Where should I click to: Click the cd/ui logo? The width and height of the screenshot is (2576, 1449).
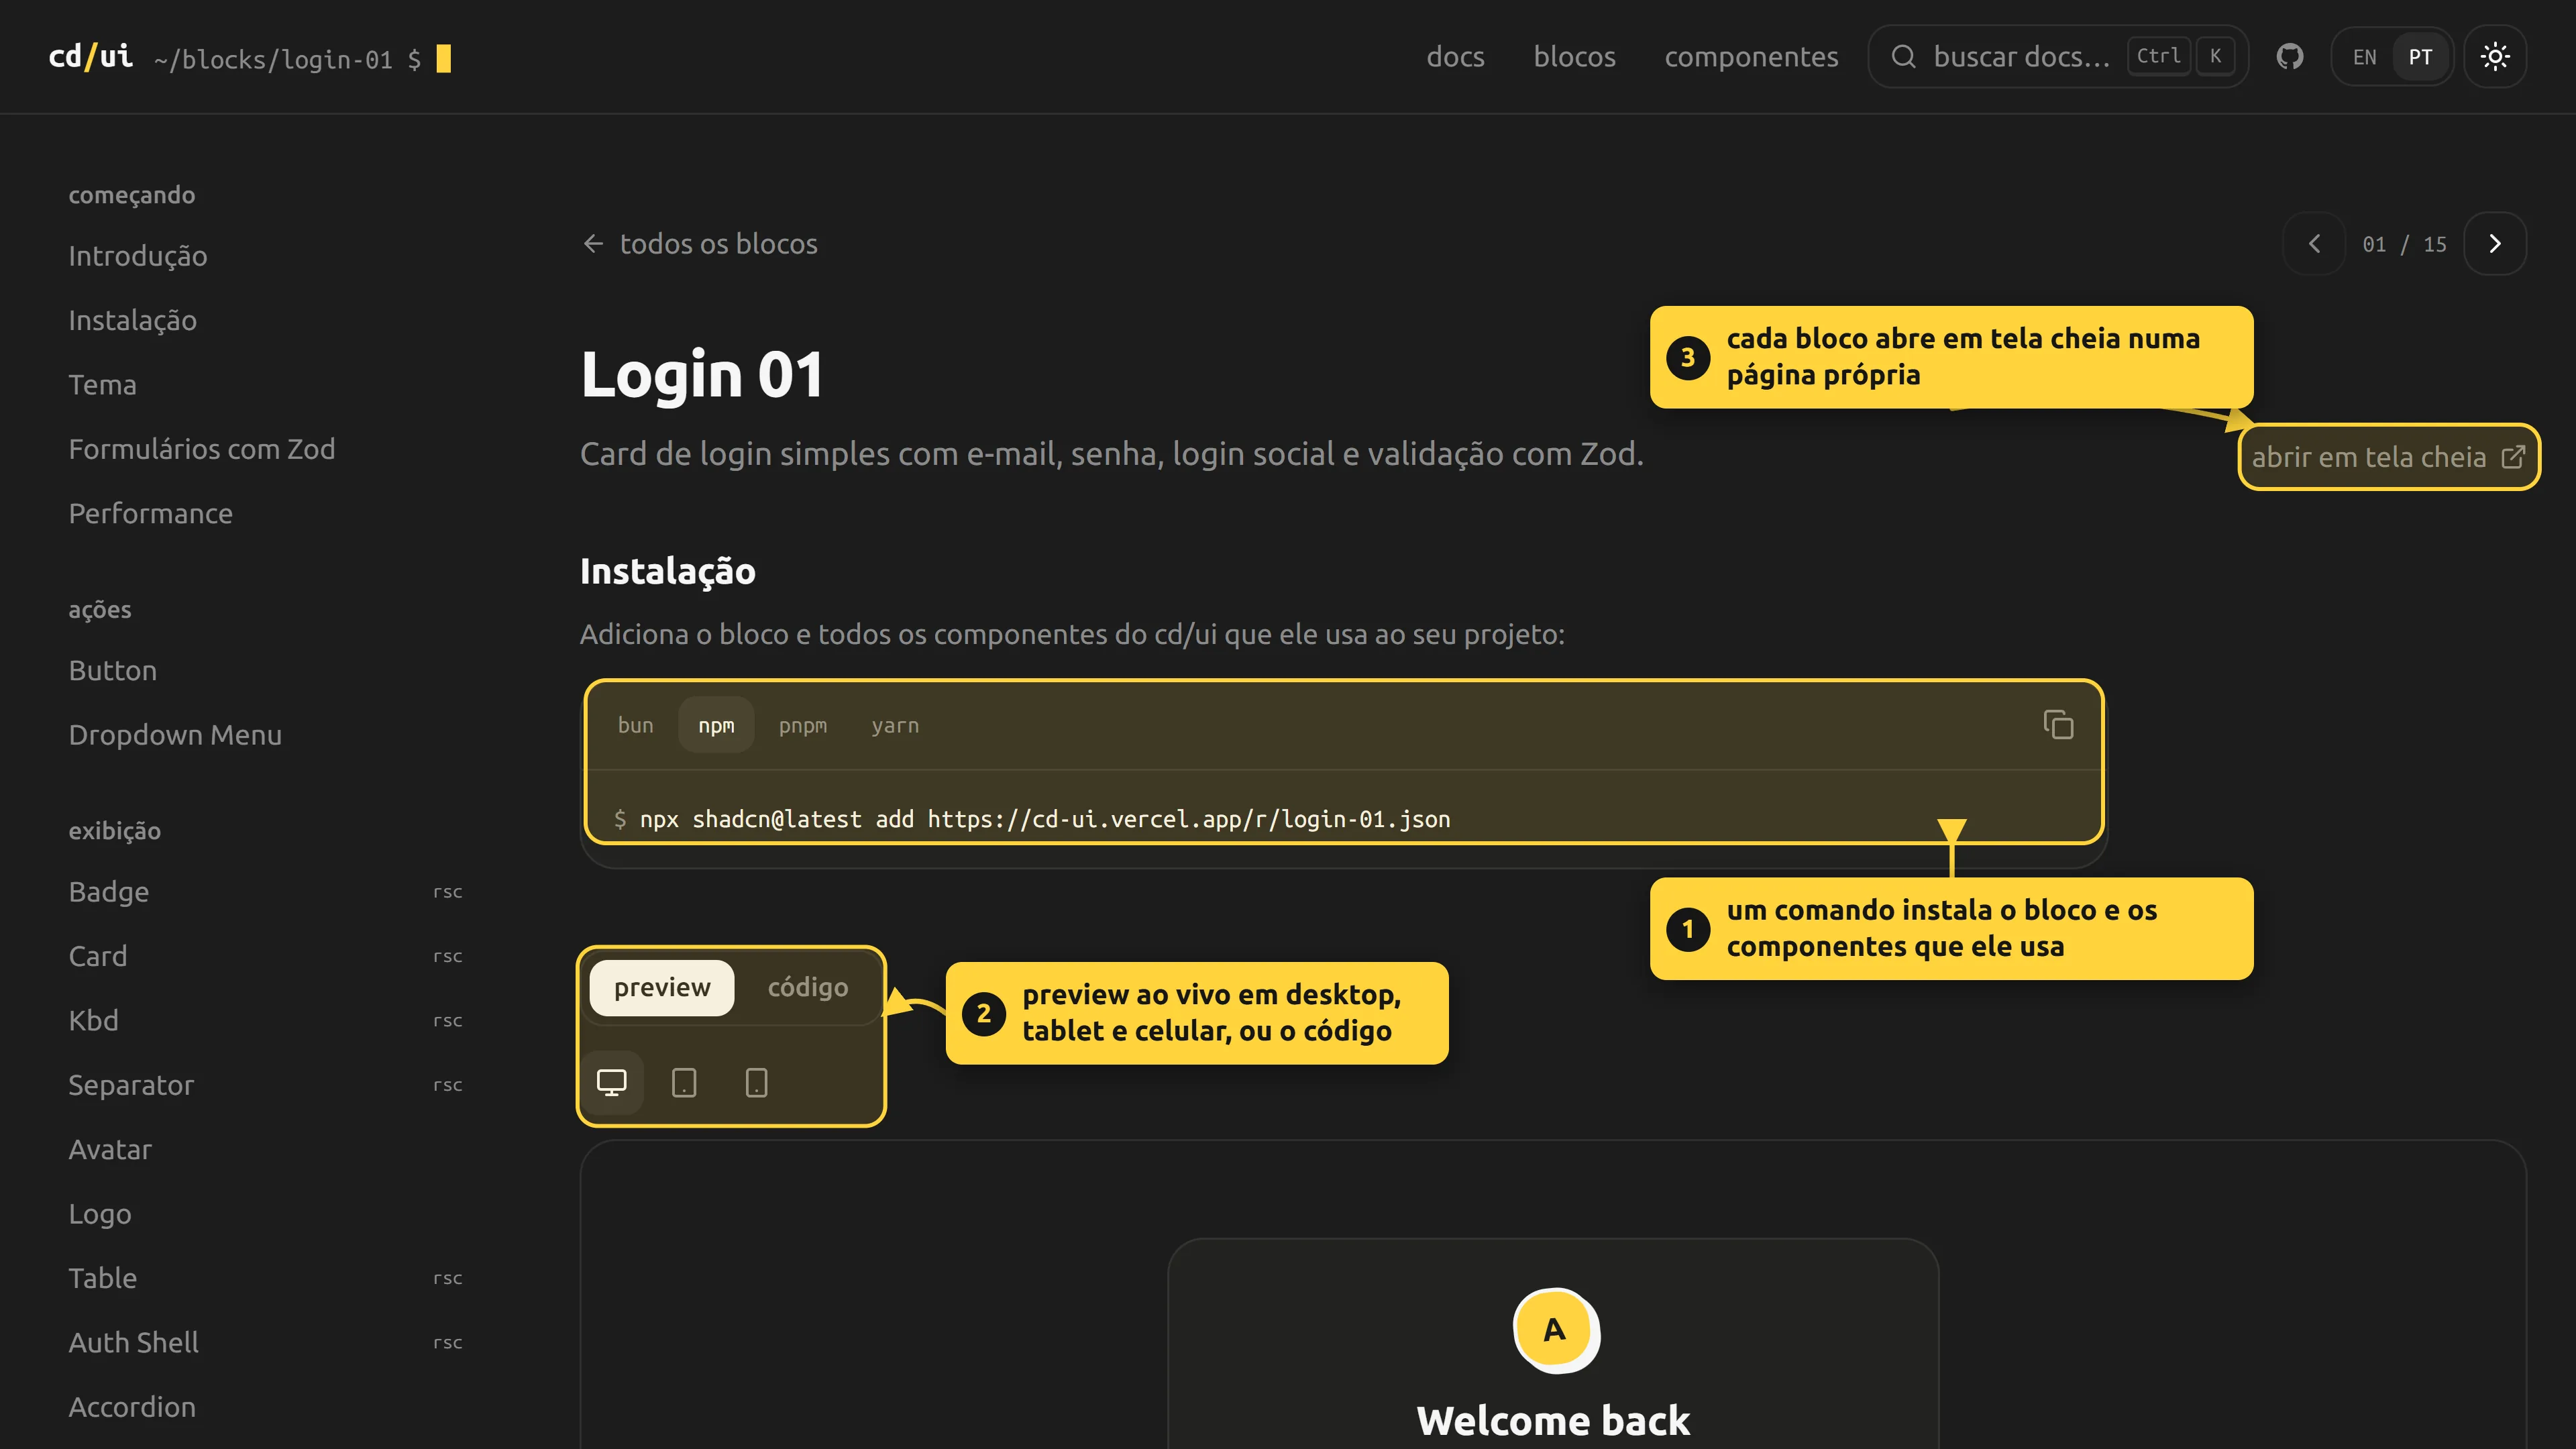click(91, 57)
